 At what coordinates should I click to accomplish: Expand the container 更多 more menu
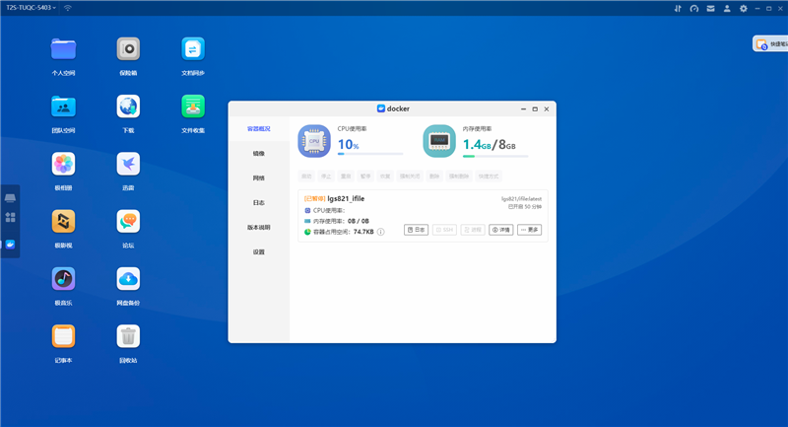529,230
